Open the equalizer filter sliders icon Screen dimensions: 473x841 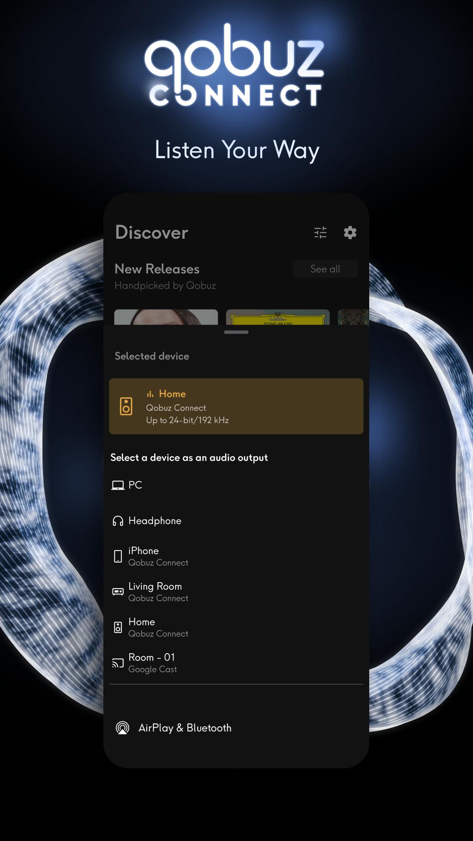321,233
